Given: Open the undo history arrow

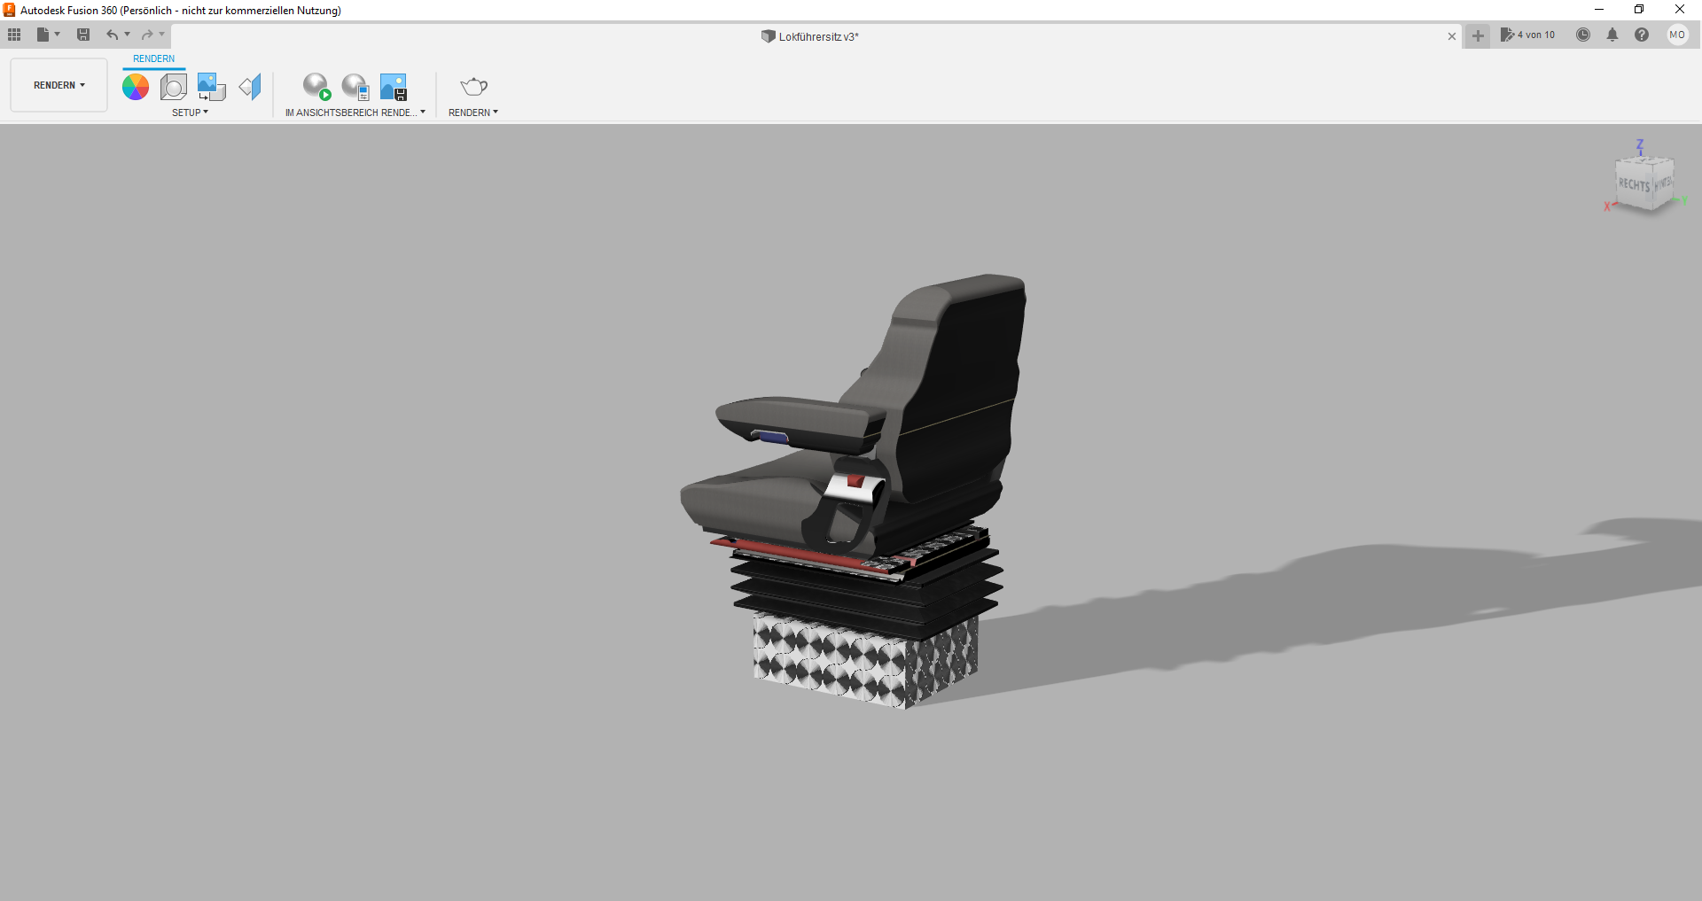Looking at the screenshot, I should coord(128,35).
